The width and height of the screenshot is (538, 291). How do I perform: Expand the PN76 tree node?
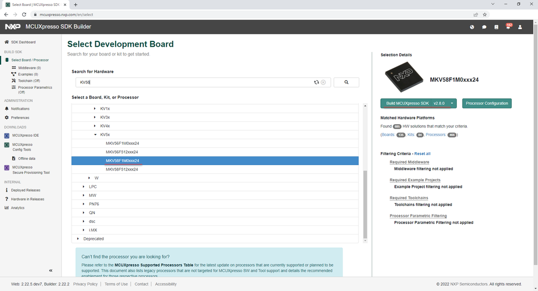[83, 204]
